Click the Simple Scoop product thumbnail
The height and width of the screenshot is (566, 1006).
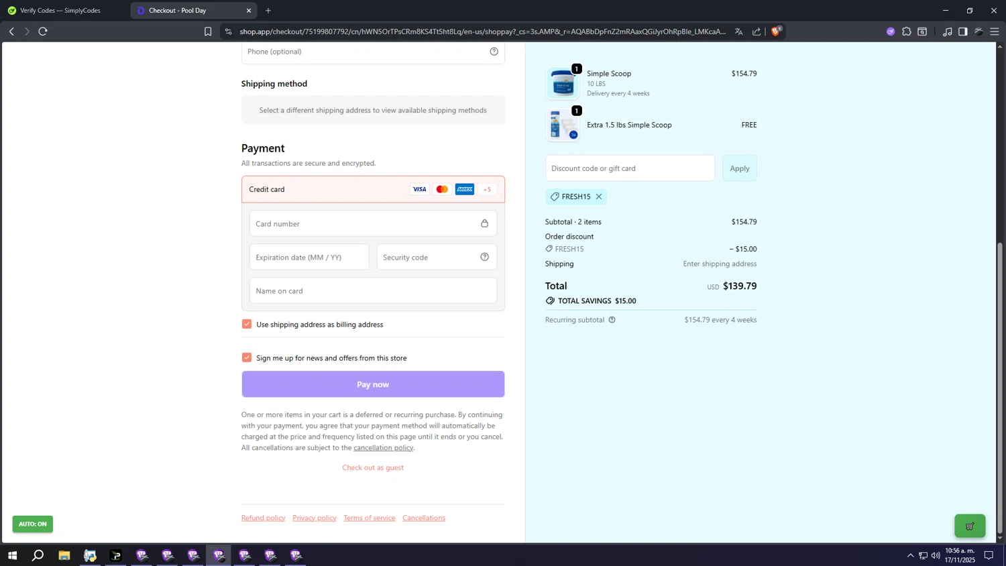(563, 83)
